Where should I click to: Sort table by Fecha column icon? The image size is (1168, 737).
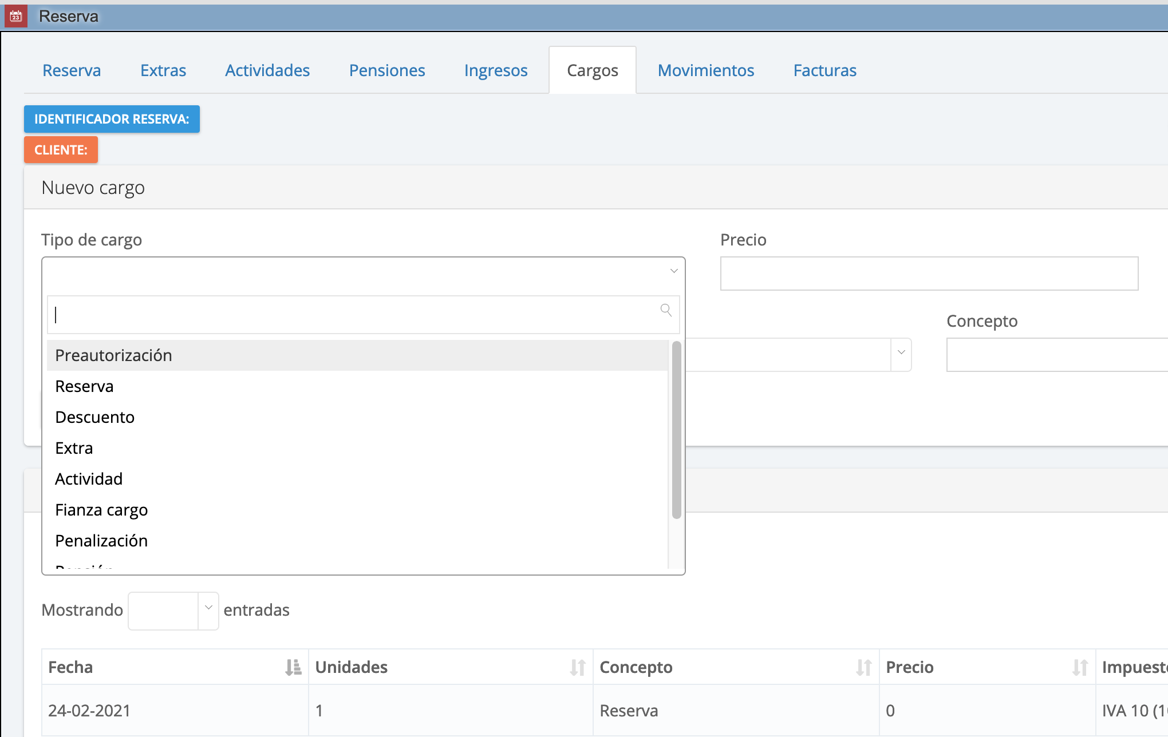tap(293, 667)
